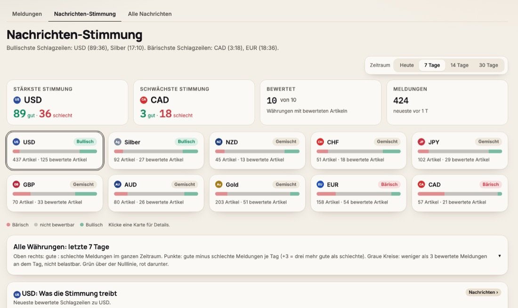Click the CAD flag icon in the CAD card
Screen dimensions: 518x308
click(421, 184)
